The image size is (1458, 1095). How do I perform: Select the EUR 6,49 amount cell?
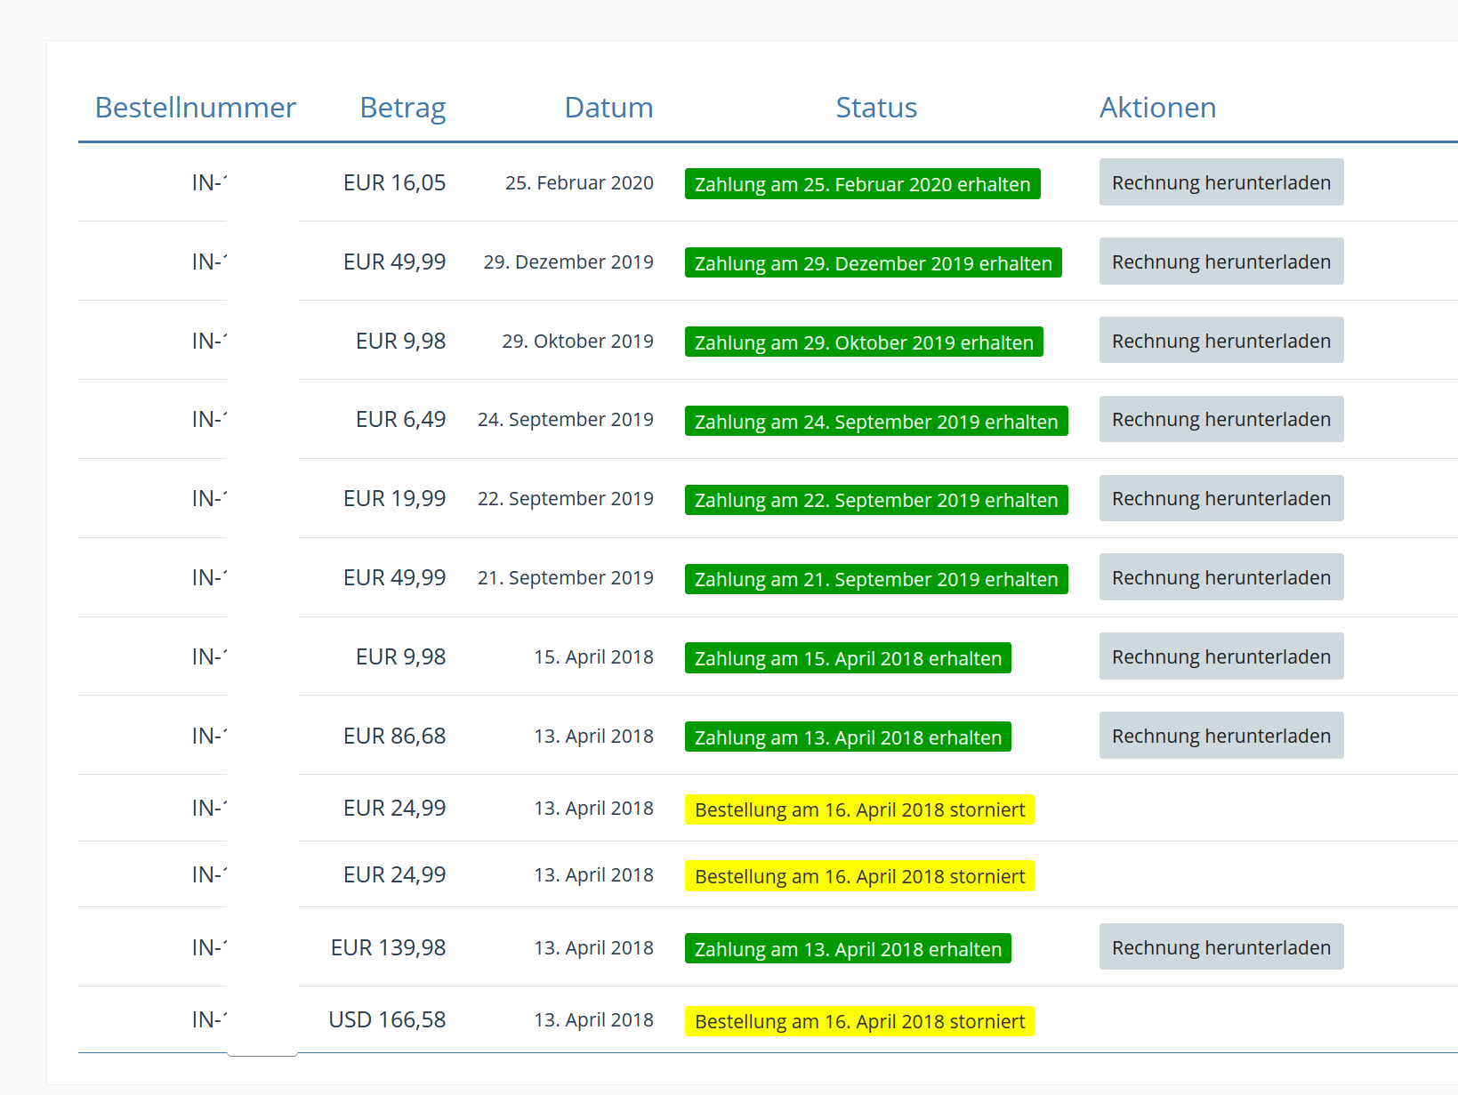pos(400,419)
